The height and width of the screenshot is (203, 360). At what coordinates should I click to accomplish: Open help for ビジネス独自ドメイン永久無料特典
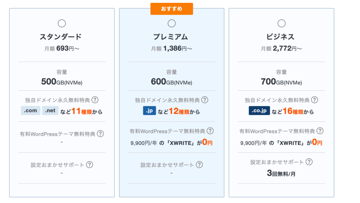click(x=315, y=100)
